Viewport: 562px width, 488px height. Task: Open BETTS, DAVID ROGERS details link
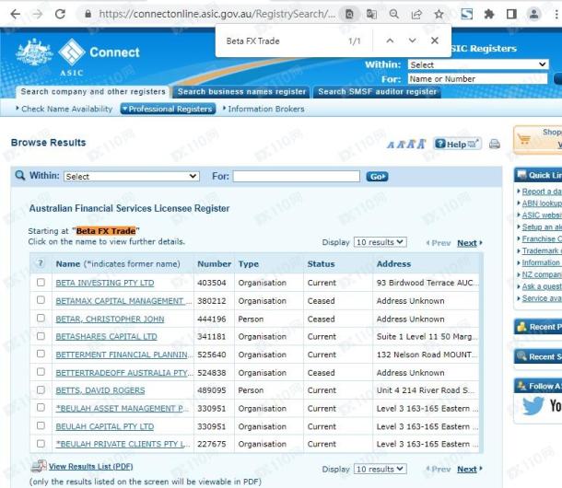tap(100, 390)
